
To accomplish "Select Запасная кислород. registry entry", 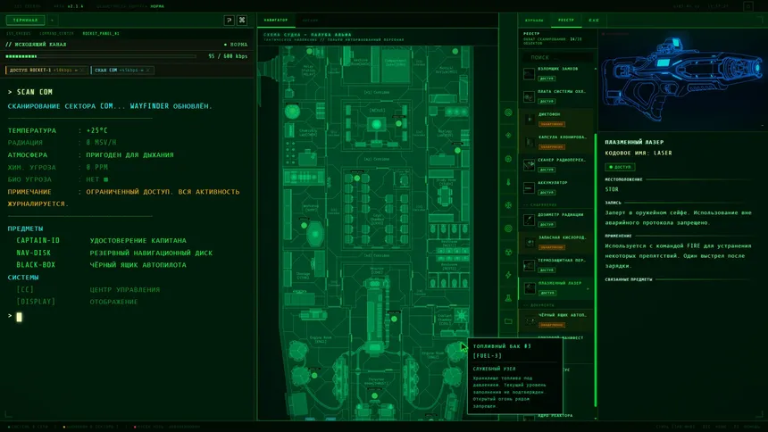I will point(558,242).
